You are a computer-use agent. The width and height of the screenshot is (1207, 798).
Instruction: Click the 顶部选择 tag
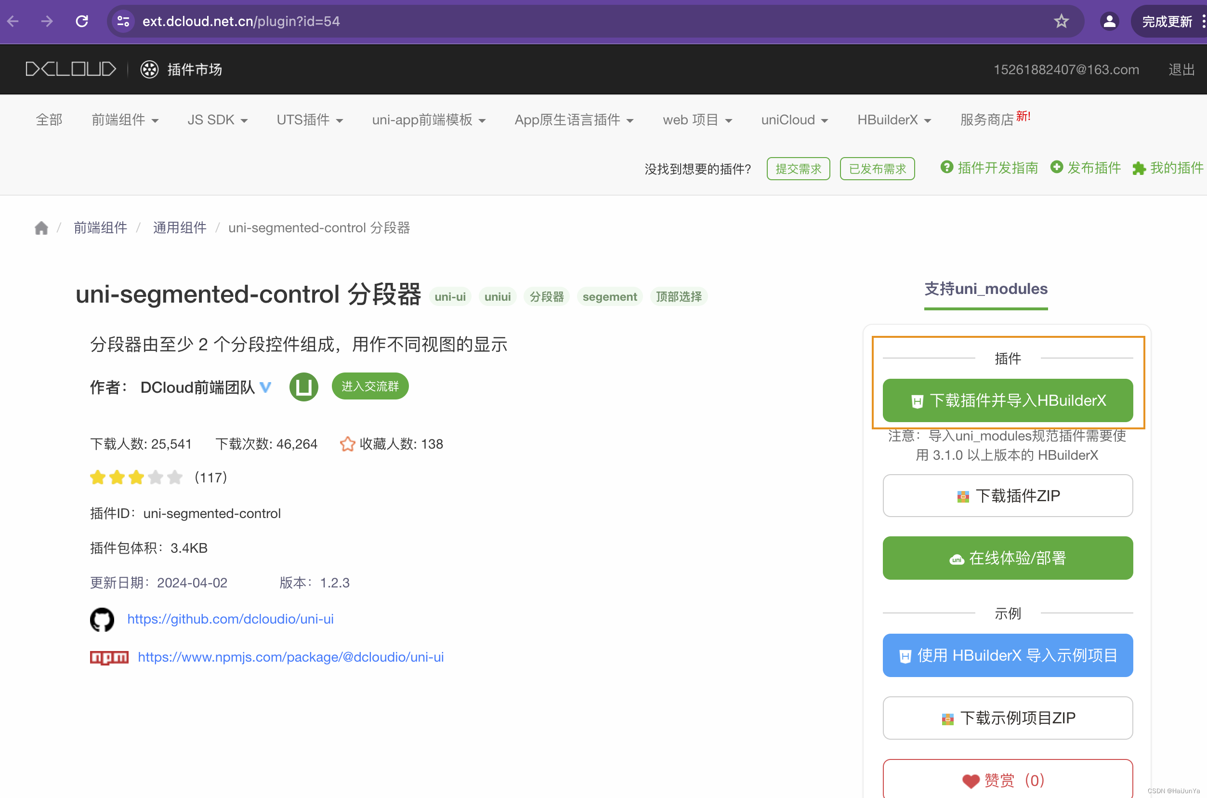[x=679, y=297]
